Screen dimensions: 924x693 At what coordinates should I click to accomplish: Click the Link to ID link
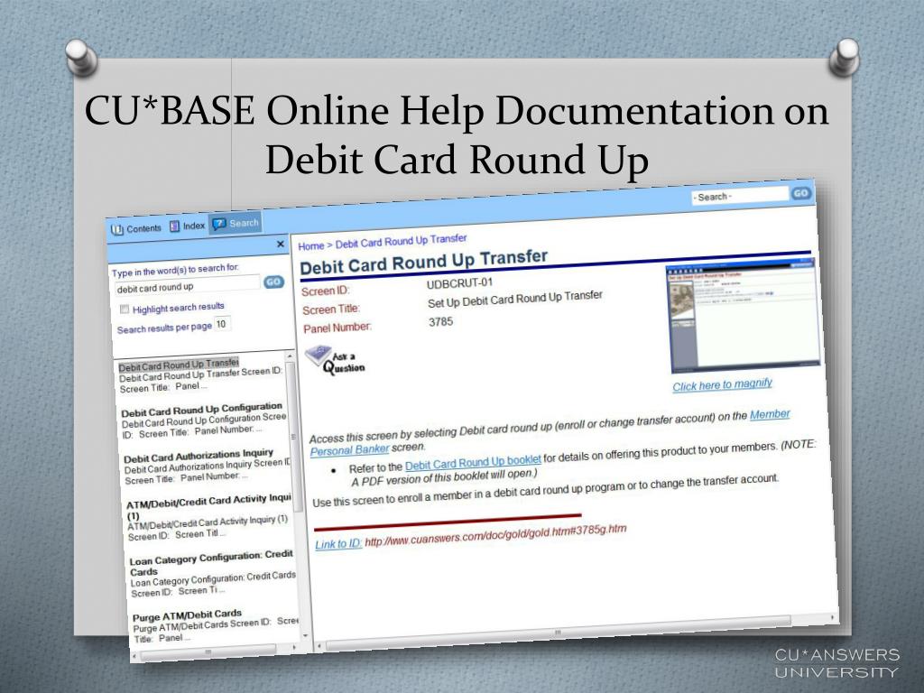pos(338,543)
